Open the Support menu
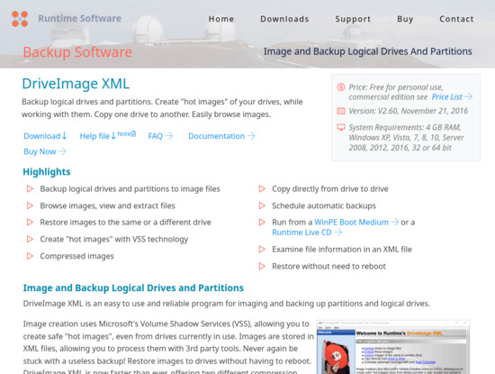 pos(353,19)
